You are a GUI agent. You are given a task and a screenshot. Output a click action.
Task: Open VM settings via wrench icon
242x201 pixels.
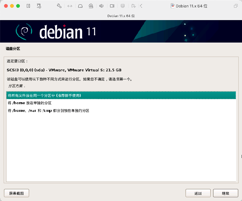(x=59, y=6)
